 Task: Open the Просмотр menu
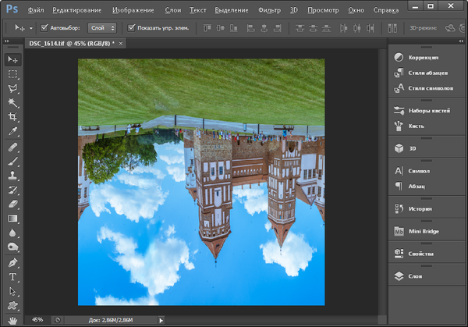tap(323, 10)
